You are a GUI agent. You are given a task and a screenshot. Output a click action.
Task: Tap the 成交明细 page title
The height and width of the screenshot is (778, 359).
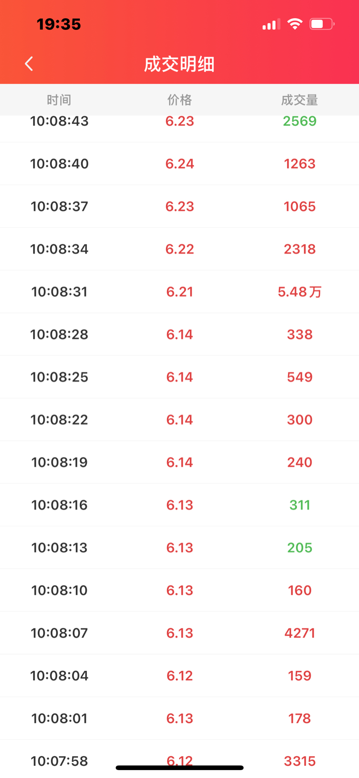[179, 64]
